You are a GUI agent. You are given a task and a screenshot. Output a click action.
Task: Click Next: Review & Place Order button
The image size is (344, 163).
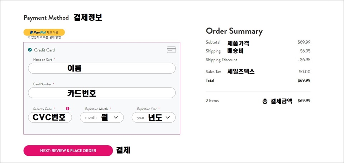click(x=68, y=150)
